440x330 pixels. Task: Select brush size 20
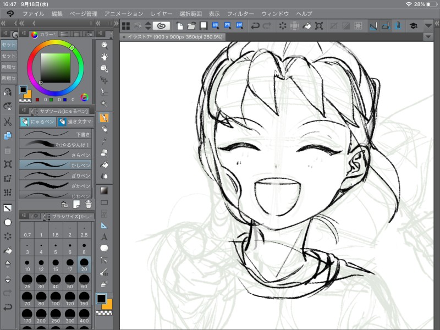84,265
